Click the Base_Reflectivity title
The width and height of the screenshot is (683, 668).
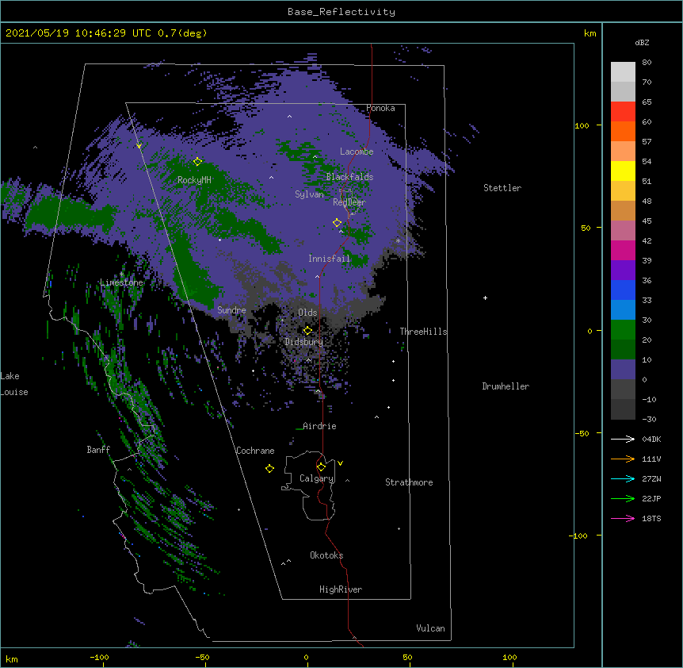(x=341, y=12)
